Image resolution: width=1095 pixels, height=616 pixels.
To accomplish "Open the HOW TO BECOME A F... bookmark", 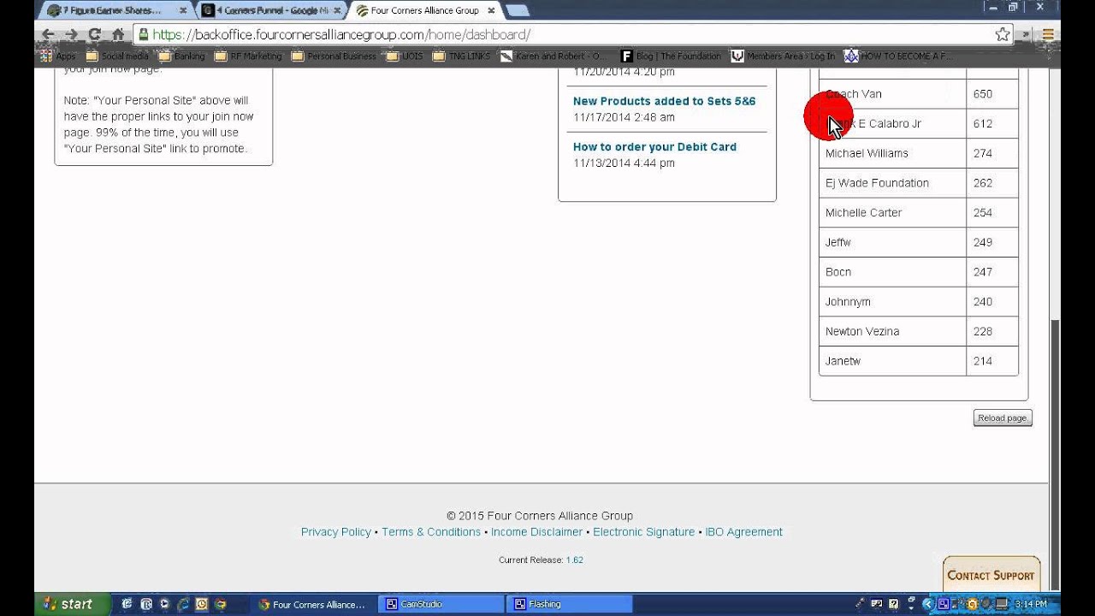I will pyautogui.click(x=898, y=56).
